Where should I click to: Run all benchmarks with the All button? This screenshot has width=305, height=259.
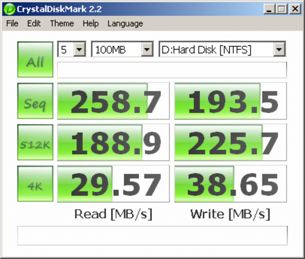[35, 60]
